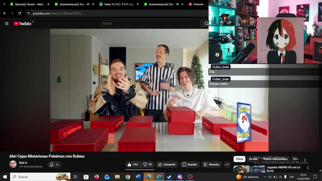Open the YouTube guide hamburger menu
This screenshot has height=181, width=322.
coord(7,24)
